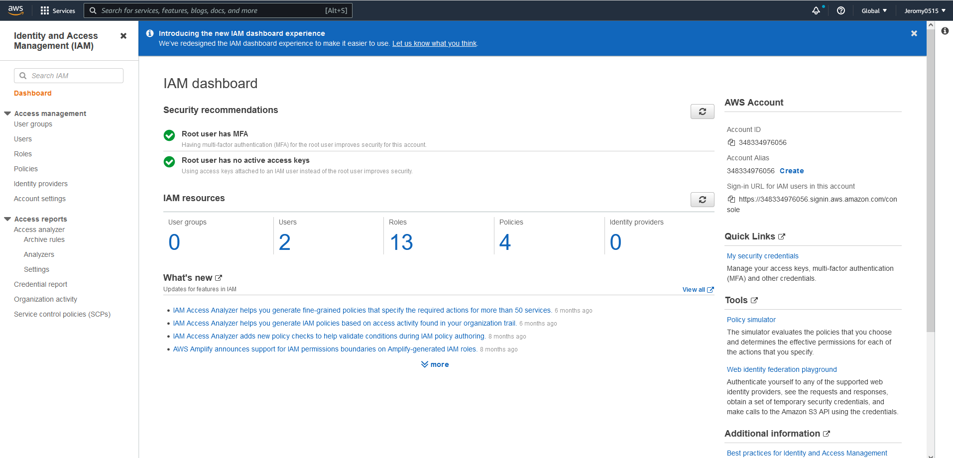Go to Dashboard in sidebar
953x458 pixels.
(x=33, y=93)
